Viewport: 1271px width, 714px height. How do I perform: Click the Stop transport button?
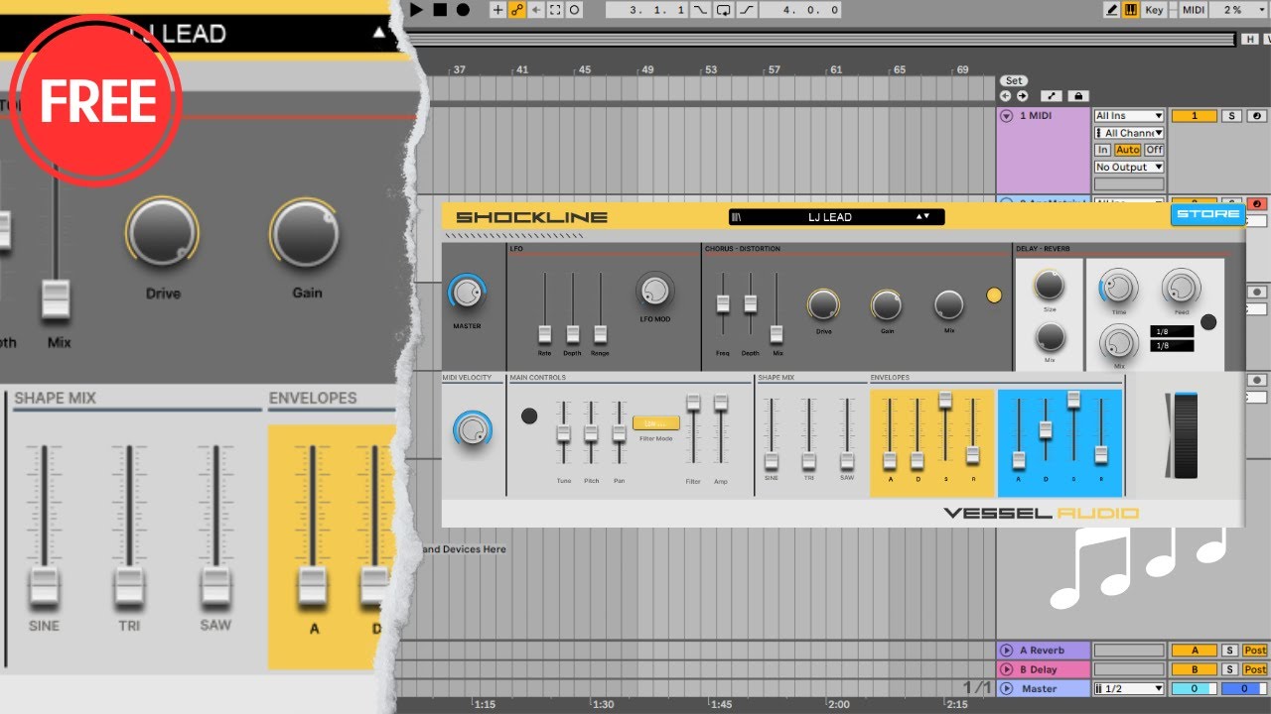(440, 10)
